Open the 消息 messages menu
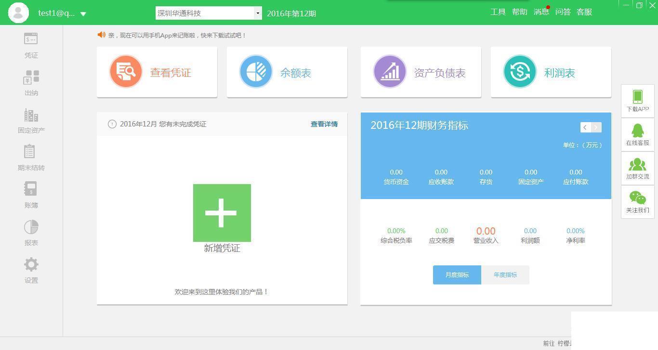Image resolution: width=658 pixels, height=350 pixels. (541, 12)
